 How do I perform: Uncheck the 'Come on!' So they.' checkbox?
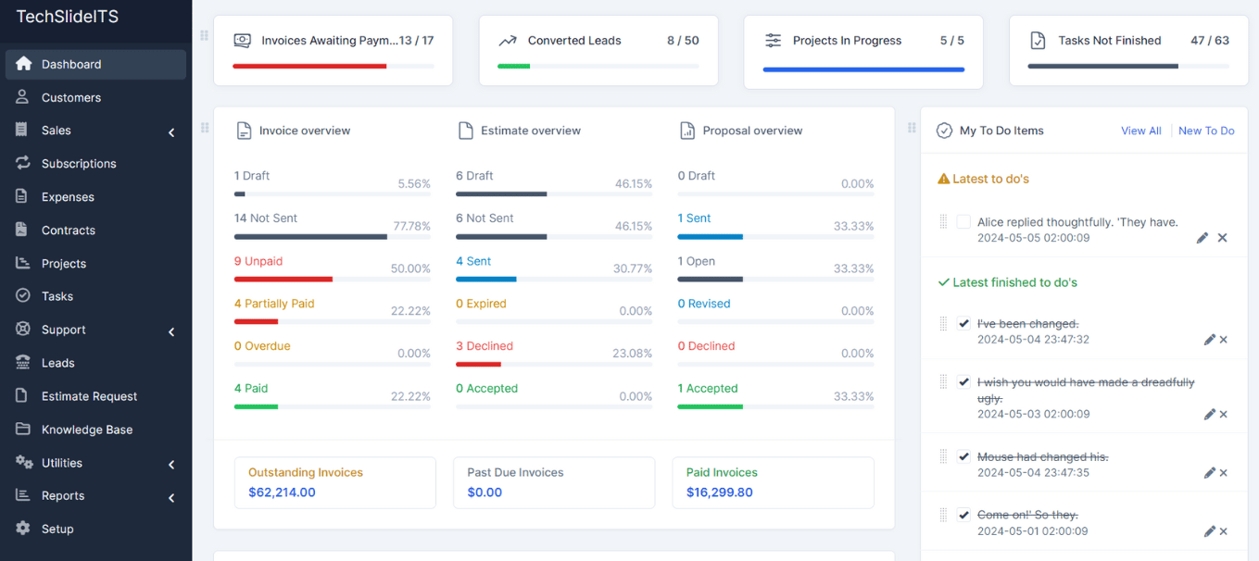[963, 515]
